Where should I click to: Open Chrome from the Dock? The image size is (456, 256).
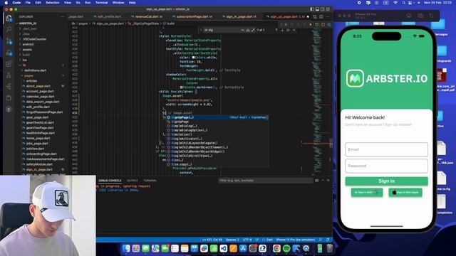pyautogui.click(x=276, y=248)
